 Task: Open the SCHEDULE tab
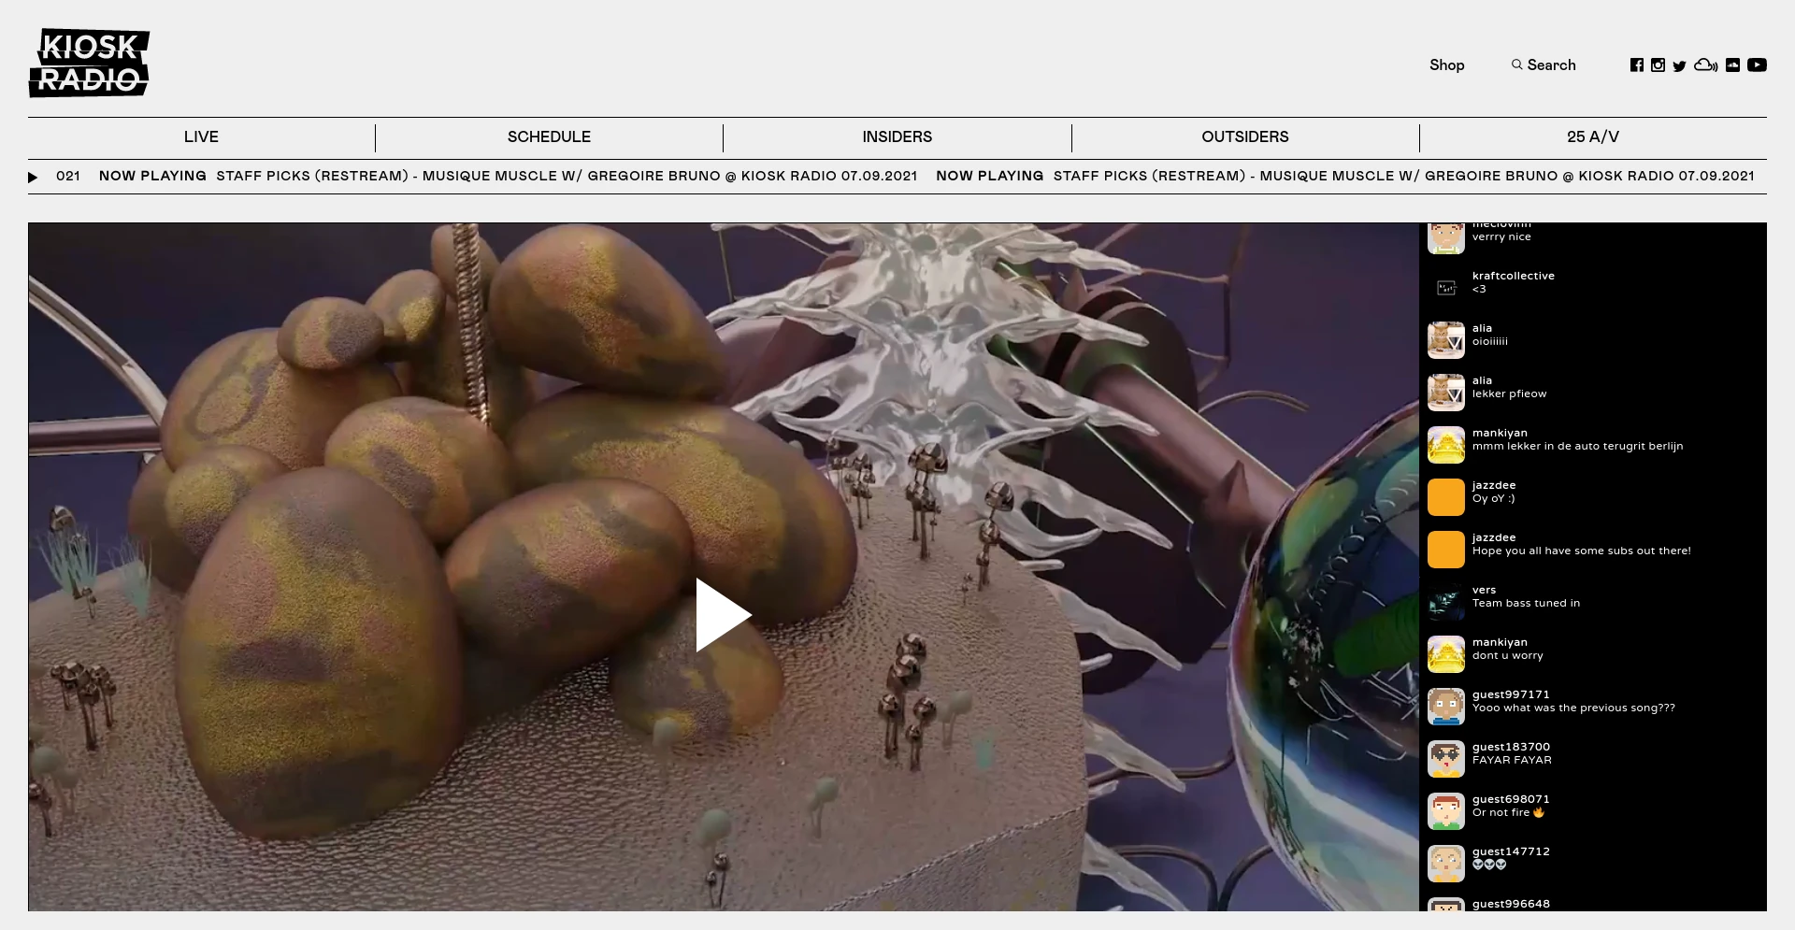(549, 137)
